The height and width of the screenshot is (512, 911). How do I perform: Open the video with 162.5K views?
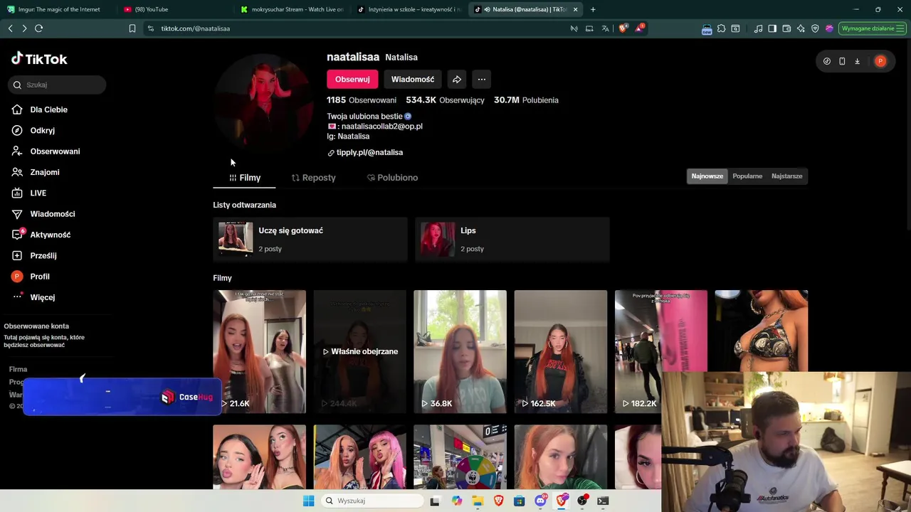561,351
